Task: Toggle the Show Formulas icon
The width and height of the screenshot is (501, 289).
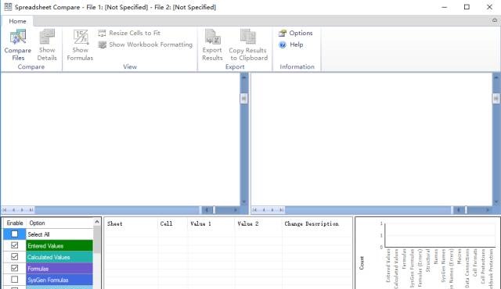Action: [81, 37]
